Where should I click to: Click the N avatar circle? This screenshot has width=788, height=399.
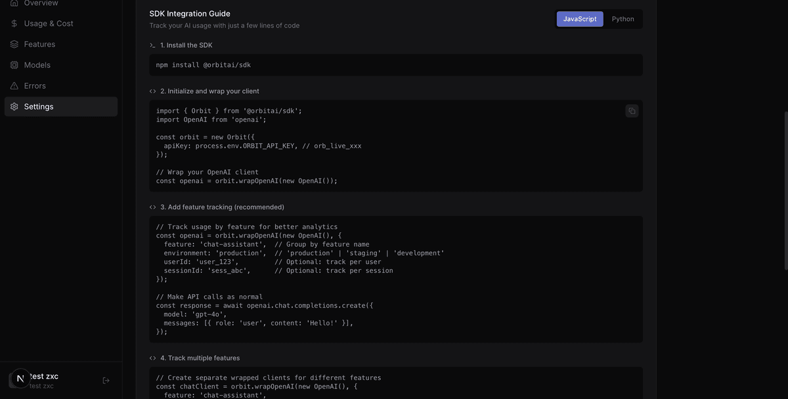click(x=19, y=378)
